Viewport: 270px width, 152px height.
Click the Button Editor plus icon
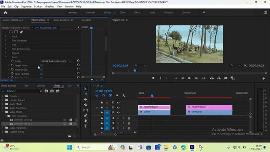[x=263, y=79]
